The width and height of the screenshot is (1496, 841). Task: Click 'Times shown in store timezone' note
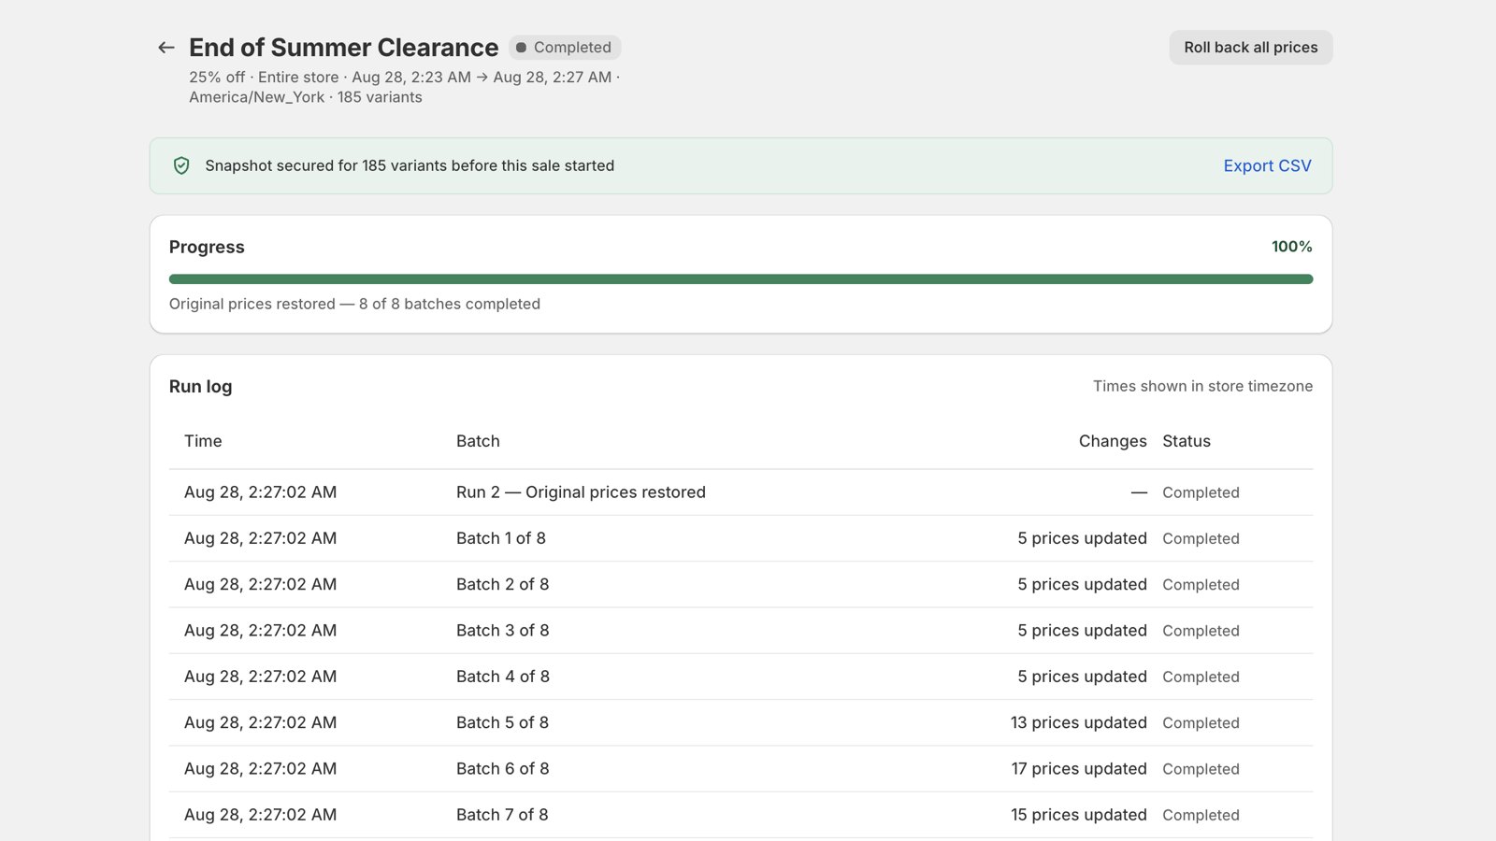point(1202,386)
